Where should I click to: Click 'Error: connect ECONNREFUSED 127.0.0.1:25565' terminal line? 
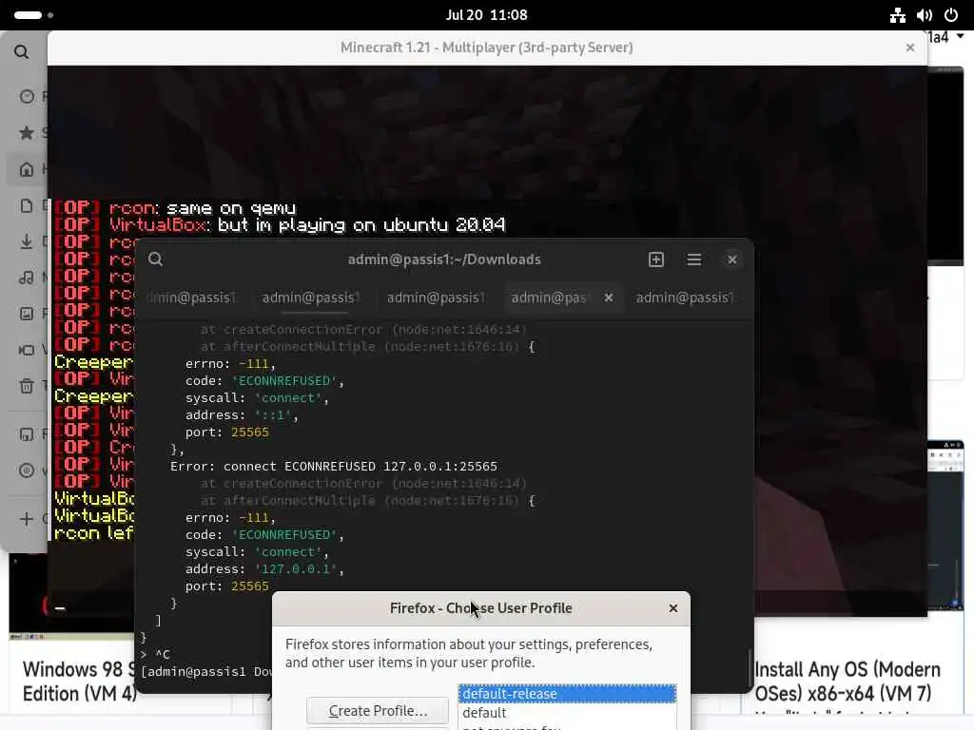(x=334, y=466)
